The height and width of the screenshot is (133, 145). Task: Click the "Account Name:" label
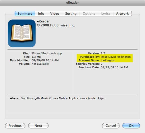[89, 60]
